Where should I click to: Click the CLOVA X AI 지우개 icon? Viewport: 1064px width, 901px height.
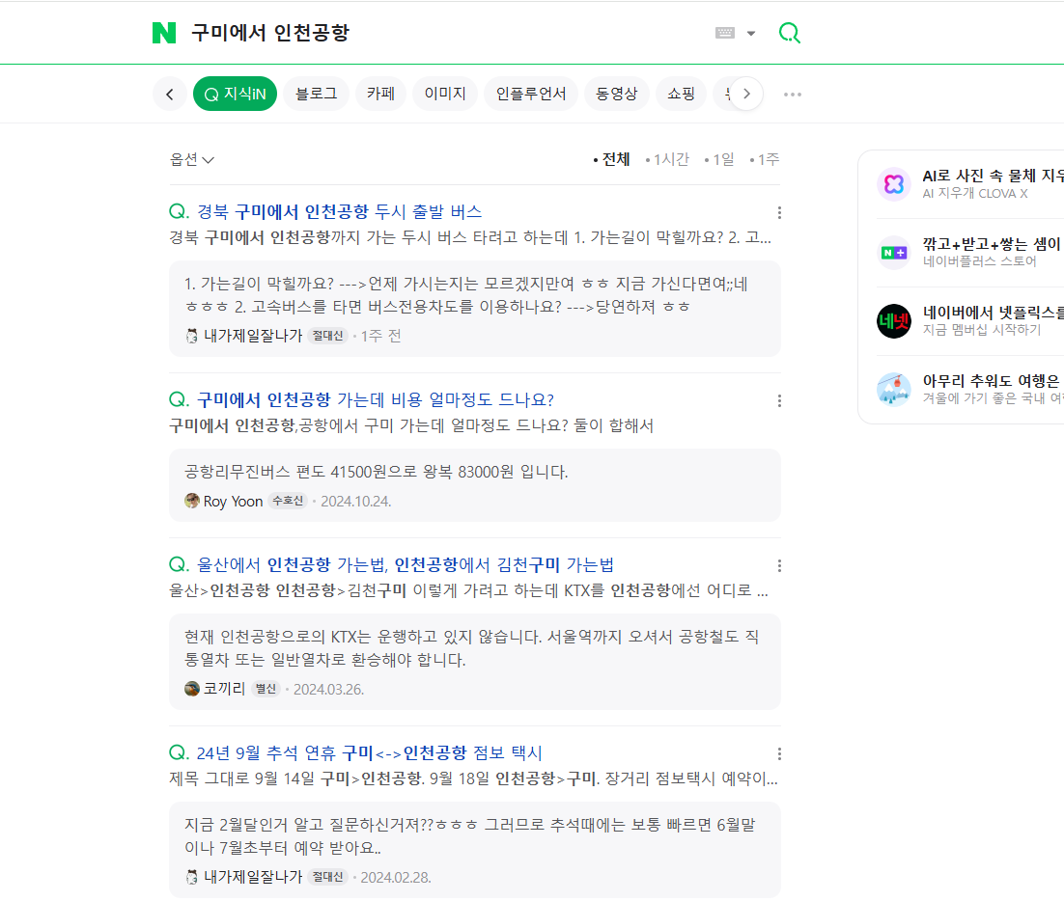[x=894, y=184]
